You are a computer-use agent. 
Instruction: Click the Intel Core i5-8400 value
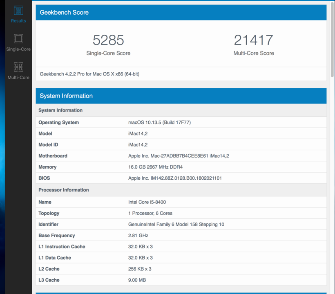click(x=147, y=202)
